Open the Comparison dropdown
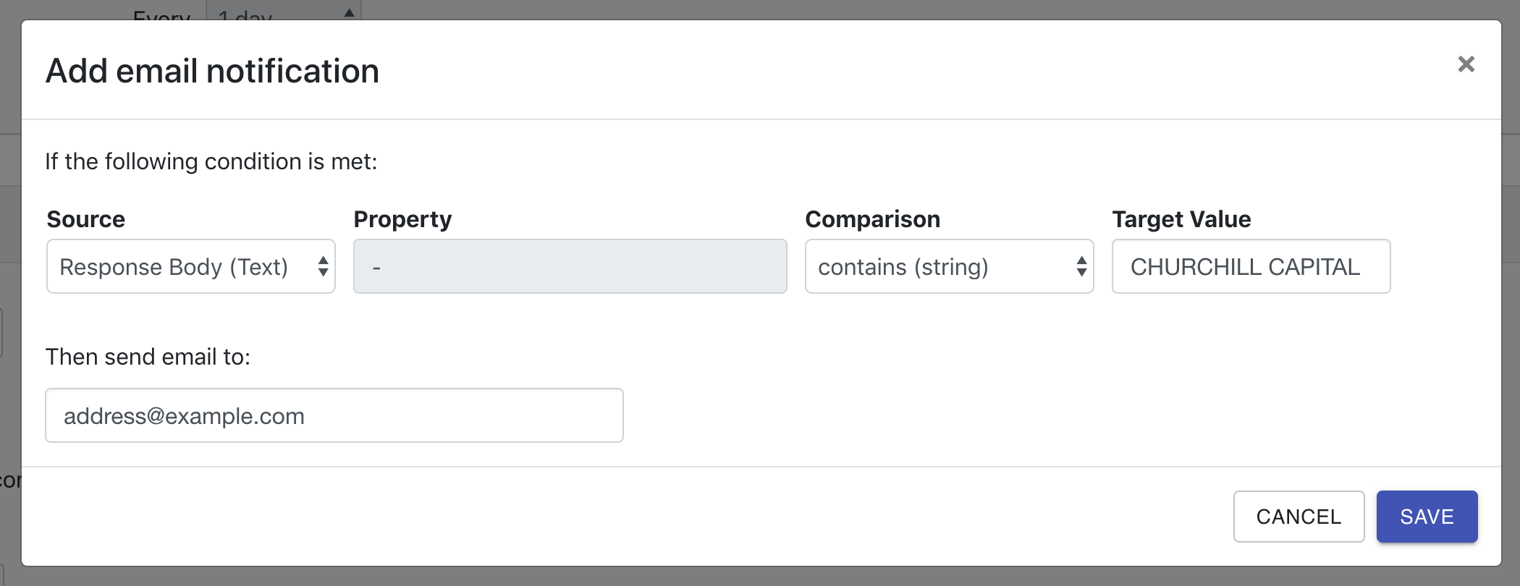 [x=948, y=267]
